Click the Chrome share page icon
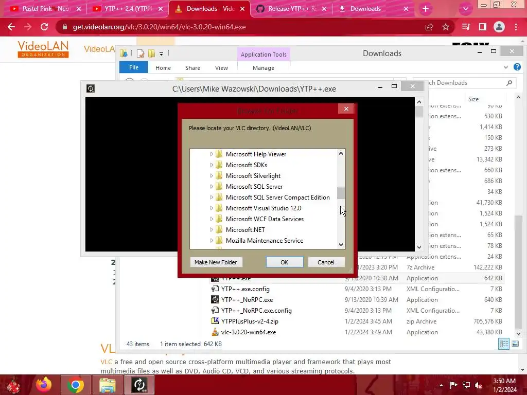Viewport: 527px width, 395px height. [429, 27]
